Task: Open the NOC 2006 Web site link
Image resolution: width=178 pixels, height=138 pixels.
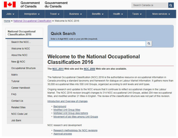Action: tap(90, 69)
